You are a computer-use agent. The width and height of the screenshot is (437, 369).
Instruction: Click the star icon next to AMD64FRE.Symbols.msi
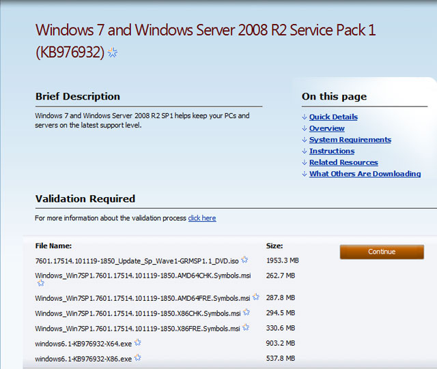(x=256, y=297)
